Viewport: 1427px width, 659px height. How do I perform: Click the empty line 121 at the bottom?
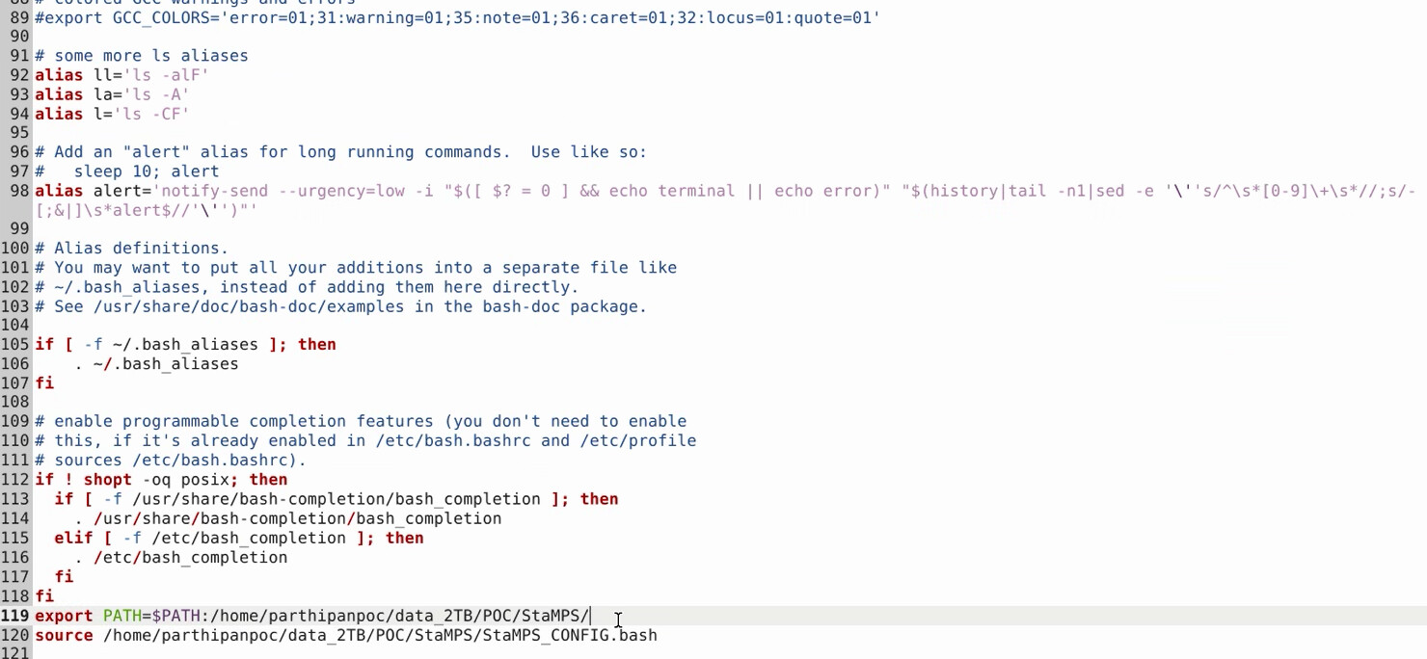click(289, 653)
